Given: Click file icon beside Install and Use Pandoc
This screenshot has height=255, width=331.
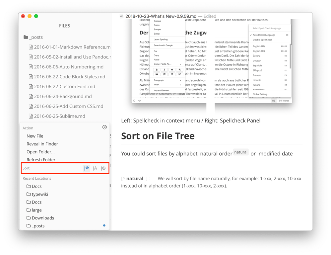Looking at the screenshot, I should click(x=31, y=57).
